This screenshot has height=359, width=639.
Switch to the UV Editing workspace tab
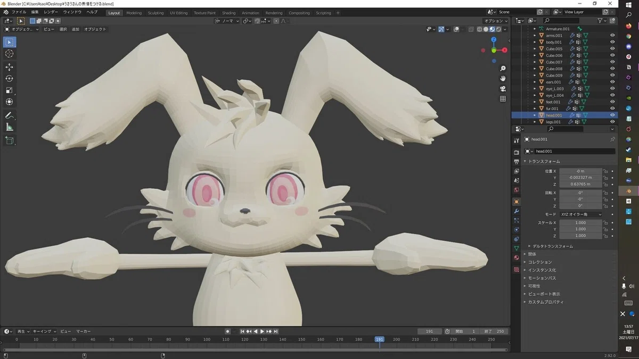[x=179, y=13]
